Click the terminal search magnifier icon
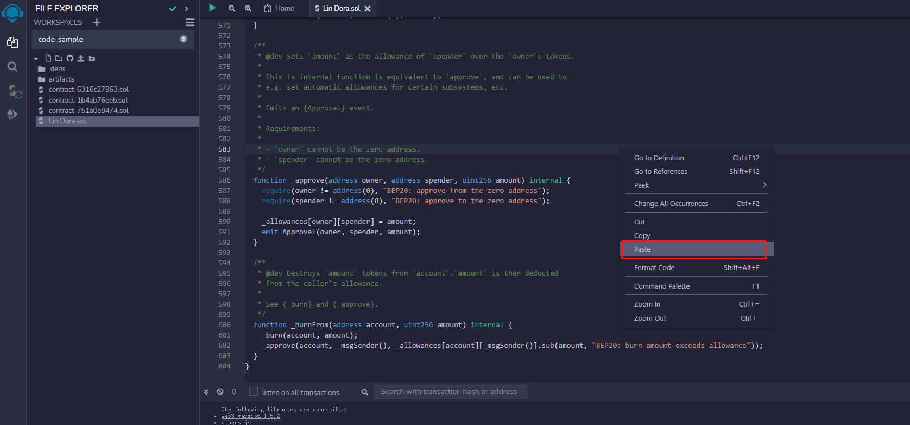This screenshot has height=425, width=910. [365, 392]
